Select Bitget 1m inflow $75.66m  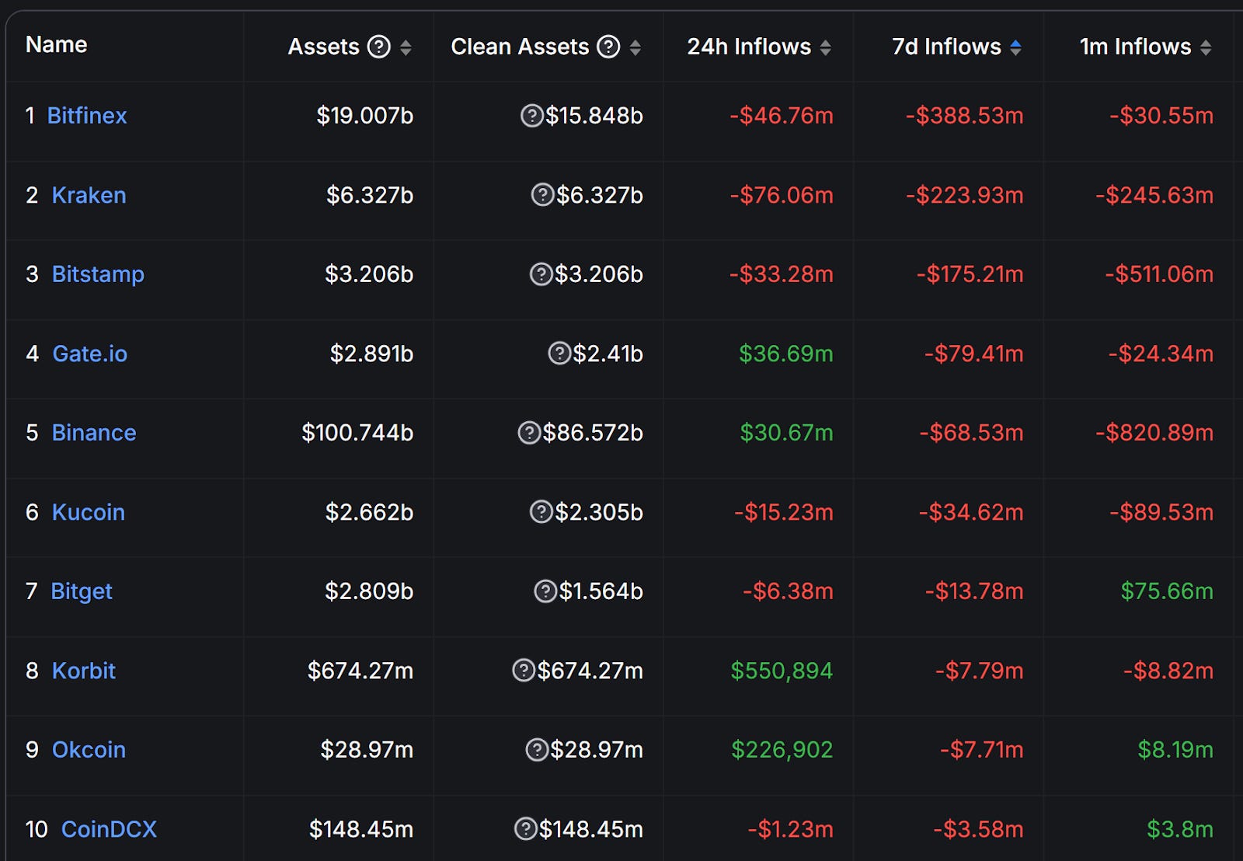pos(1167,591)
